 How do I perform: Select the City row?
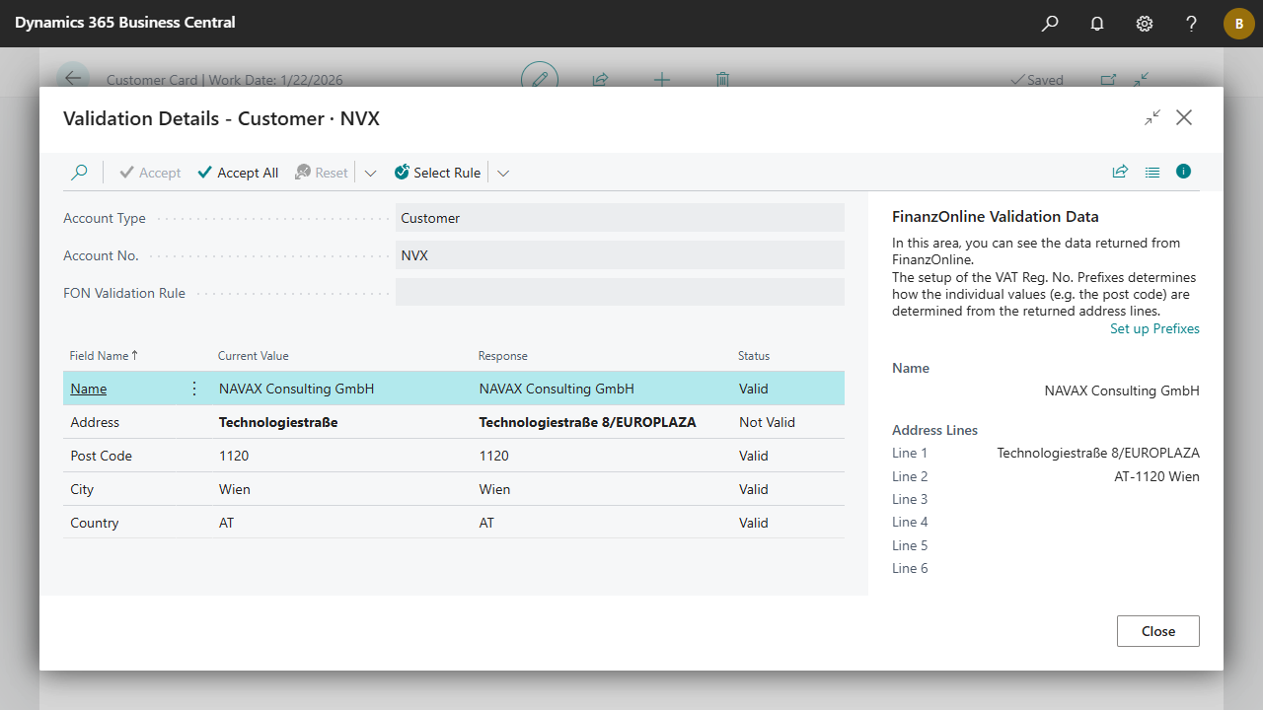pos(454,489)
